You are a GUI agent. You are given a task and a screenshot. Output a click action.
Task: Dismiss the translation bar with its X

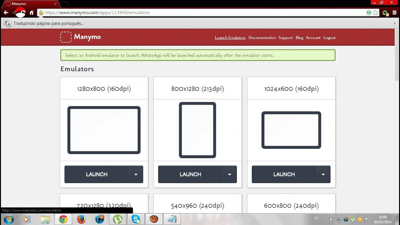coord(394,23)
